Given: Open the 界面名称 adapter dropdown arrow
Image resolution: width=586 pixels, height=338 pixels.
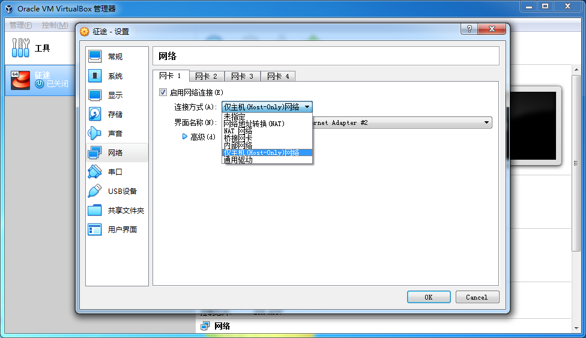Looking at the screenshot, I should [486, 122].
